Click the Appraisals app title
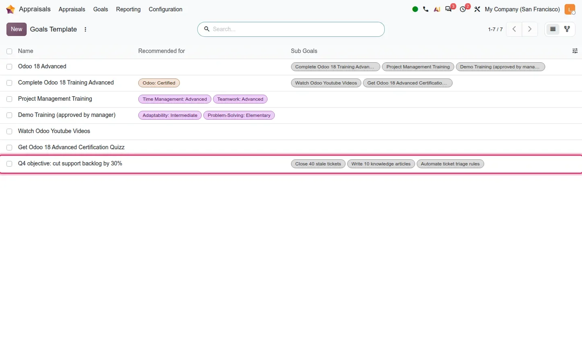 [35, 9]
